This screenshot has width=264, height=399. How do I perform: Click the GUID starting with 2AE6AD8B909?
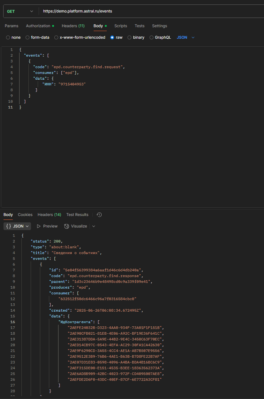click(114, 374)
